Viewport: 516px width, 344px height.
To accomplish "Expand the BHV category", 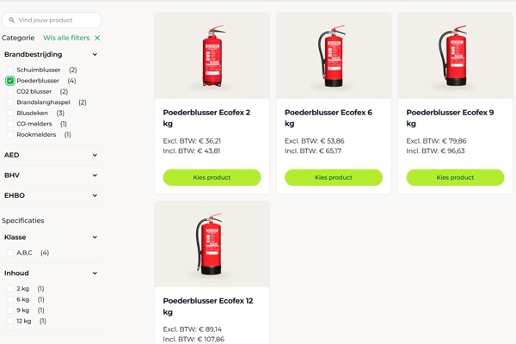I will pyautogui.click(x=95, y=175).
